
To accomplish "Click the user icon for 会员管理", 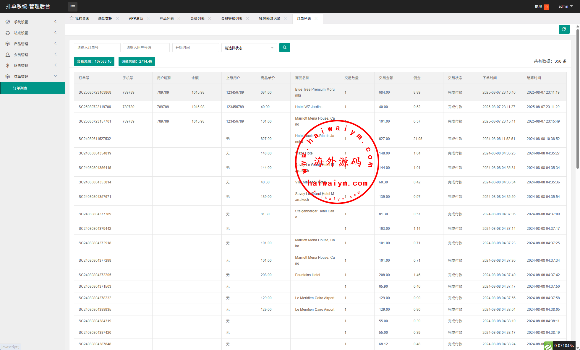I will [x=8, y=55].
